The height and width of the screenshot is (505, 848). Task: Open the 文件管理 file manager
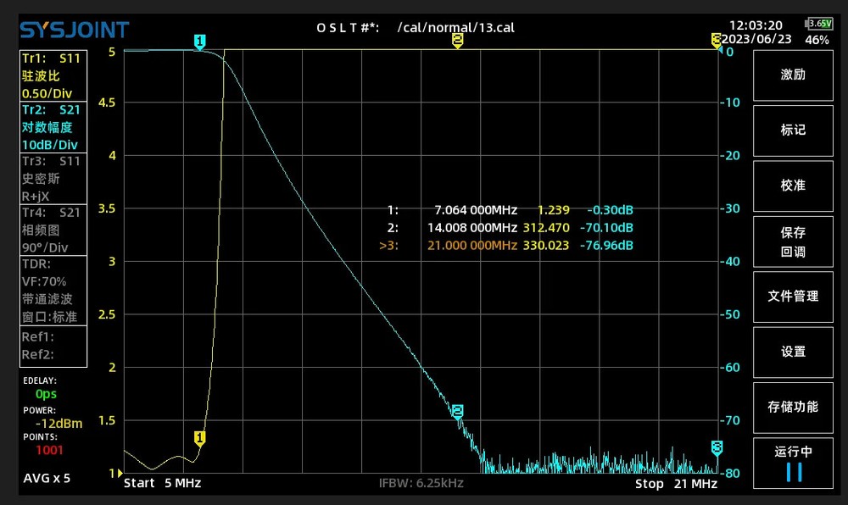[x=793, y=297]
